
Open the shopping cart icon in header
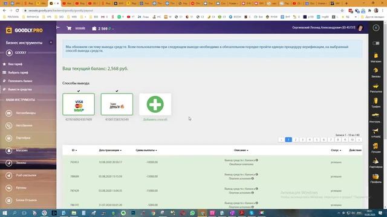click(x=69, y=28)
